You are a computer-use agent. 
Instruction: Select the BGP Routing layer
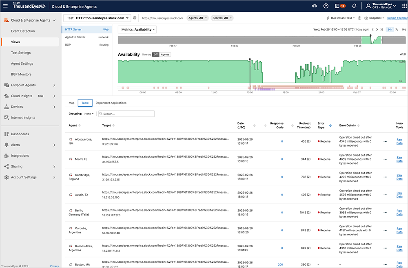pos(87,45)
